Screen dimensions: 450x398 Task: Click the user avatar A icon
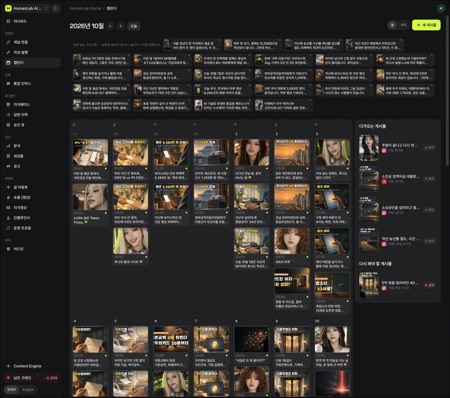click(x=441, y=8)
